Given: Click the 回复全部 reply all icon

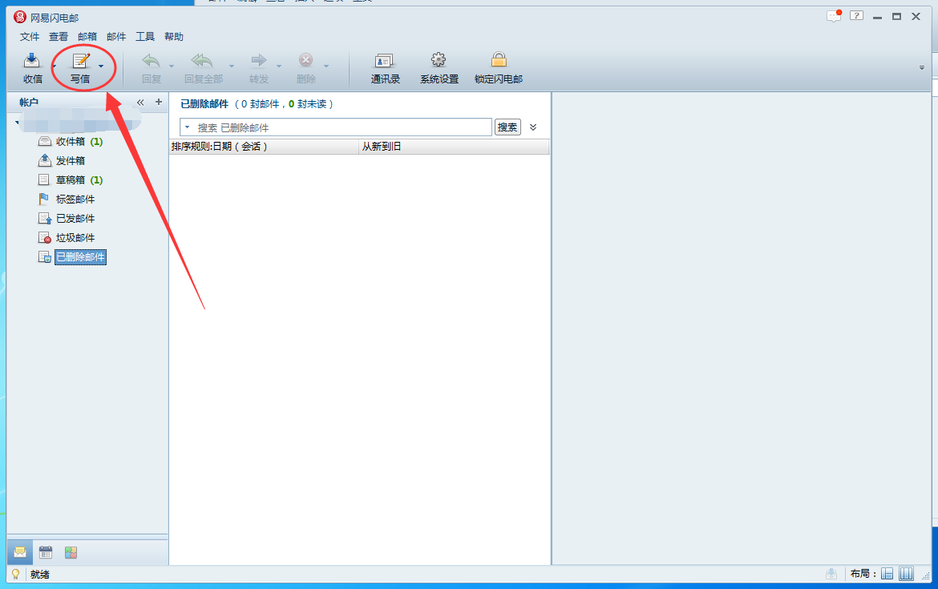Looking at the screenshot, I should [201, 60].
